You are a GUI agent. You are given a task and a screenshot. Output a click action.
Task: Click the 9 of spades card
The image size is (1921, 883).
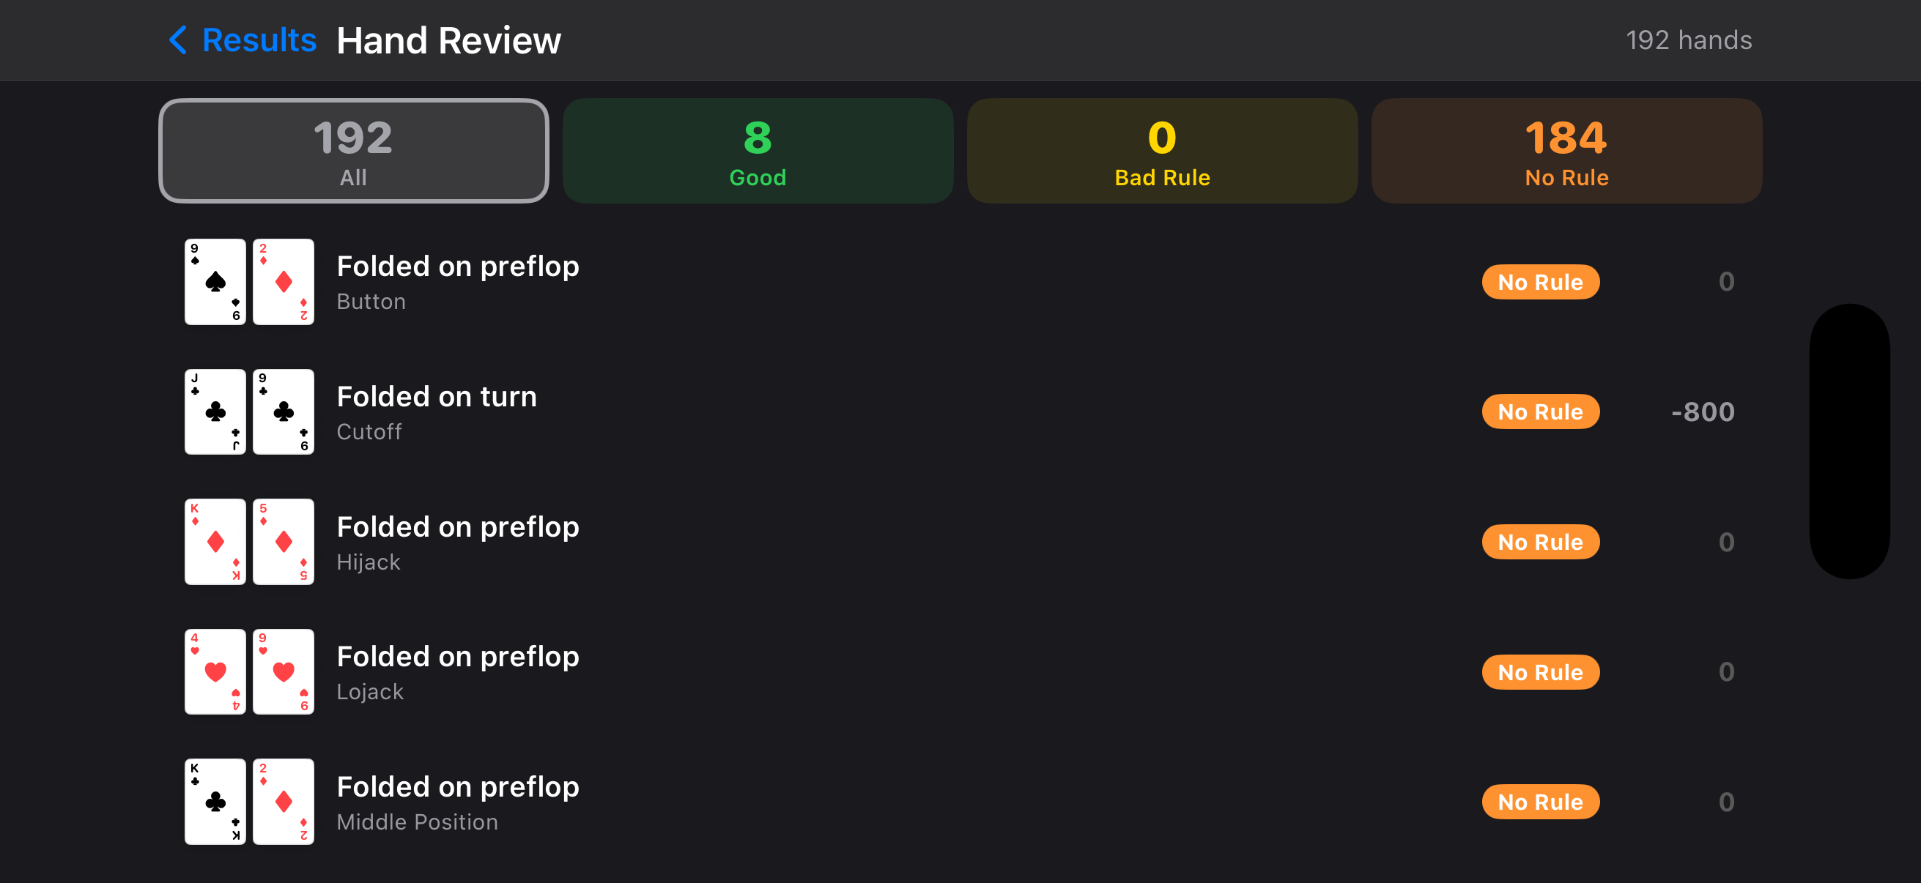(x=215, y=282)
